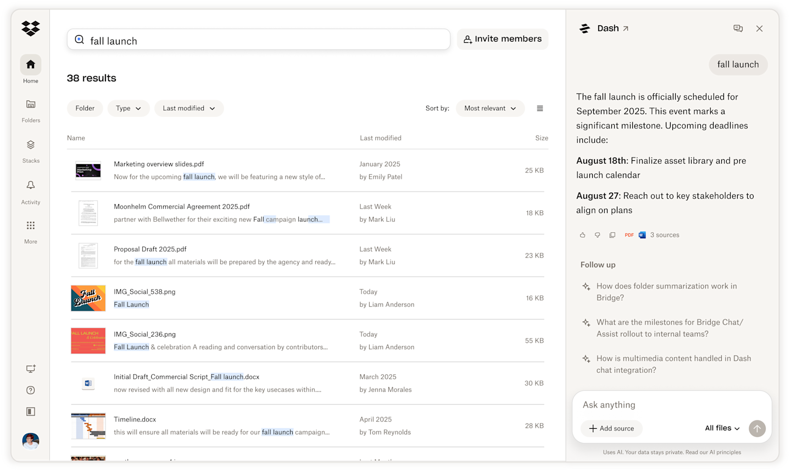Open Stacks in the sidebar
The height and width of the screenshot is (471, 791).
[x=31, y=151]
